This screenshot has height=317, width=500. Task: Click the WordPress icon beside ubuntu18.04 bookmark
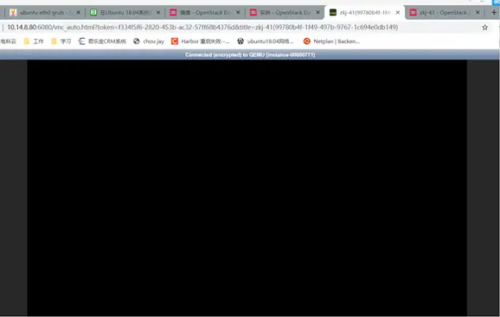pyautogui.click(x=240, y=41)
